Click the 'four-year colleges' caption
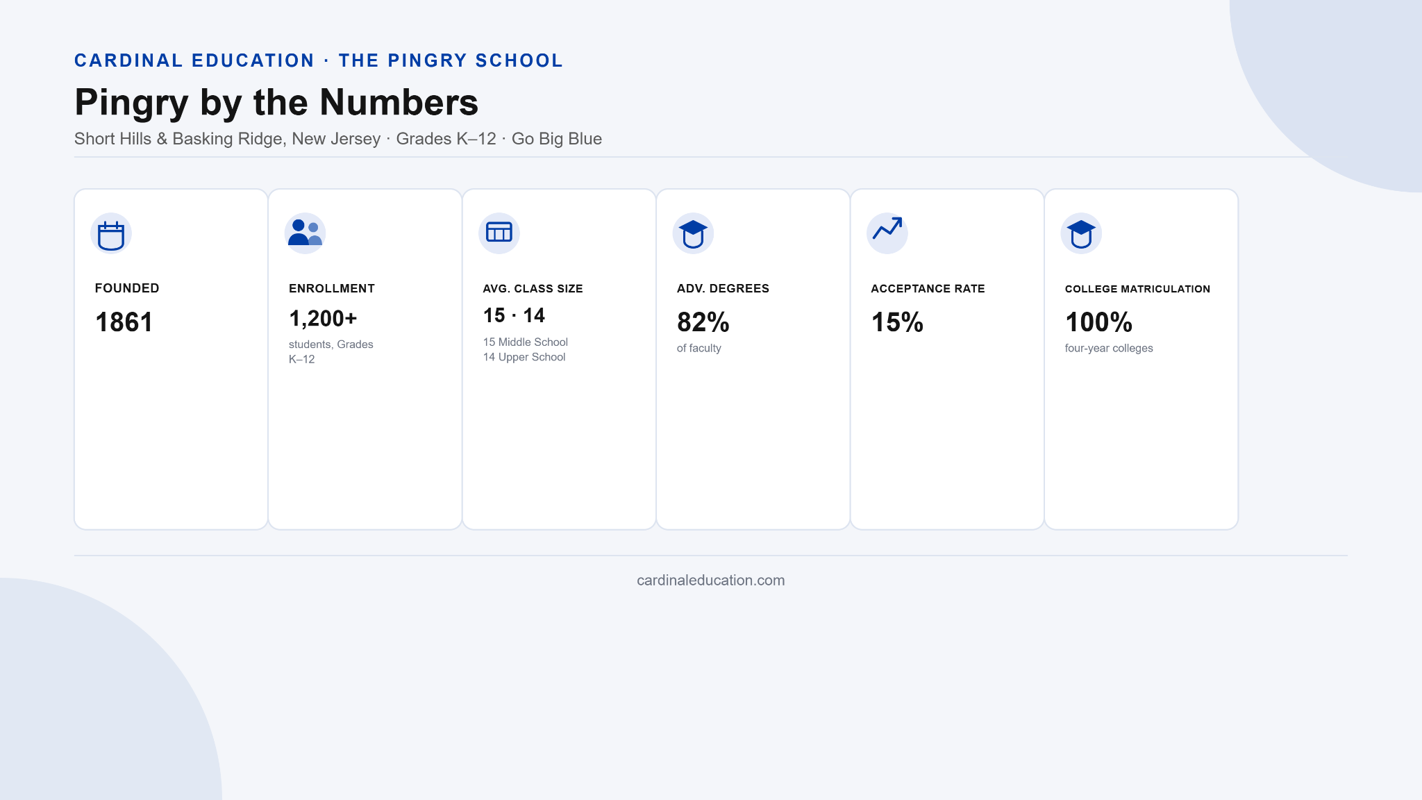The width and height of the screenshot is (1422, 800). 1109,349
